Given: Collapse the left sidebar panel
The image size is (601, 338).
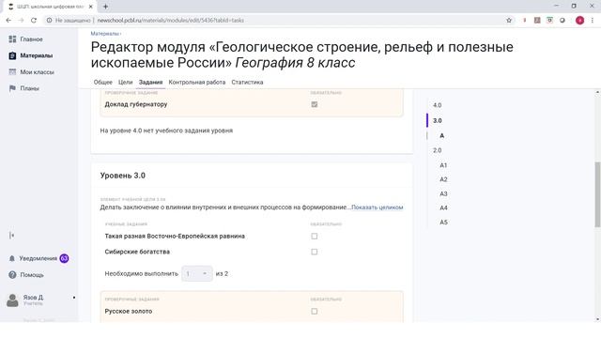Looking at the screenshot, I should coord(12,236).
